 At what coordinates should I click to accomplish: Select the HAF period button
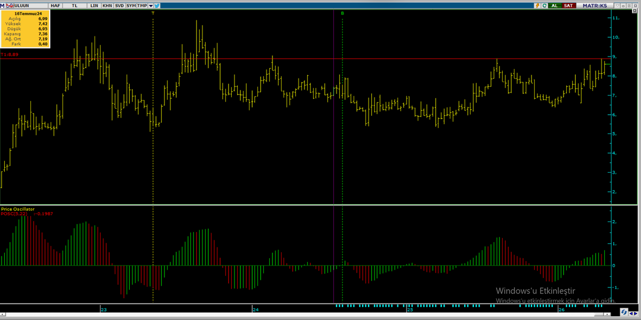(56, 5)
